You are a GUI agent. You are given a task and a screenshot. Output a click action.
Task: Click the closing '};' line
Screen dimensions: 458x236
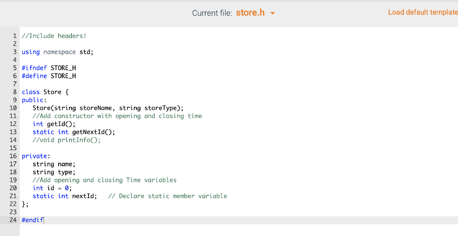[25, 204]
